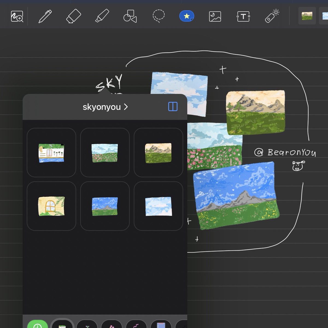Image resolution: width=328 pixels, height=328 pixels.
Task: Select the Shapes tool
Action: [130, 16]
